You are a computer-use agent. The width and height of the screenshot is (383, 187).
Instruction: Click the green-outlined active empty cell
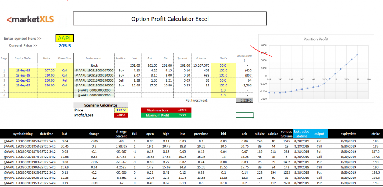pyautogui.click(x=245, y=115)
